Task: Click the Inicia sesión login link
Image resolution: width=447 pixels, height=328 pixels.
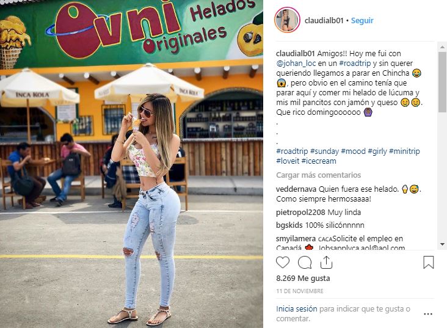Action: 297,308
